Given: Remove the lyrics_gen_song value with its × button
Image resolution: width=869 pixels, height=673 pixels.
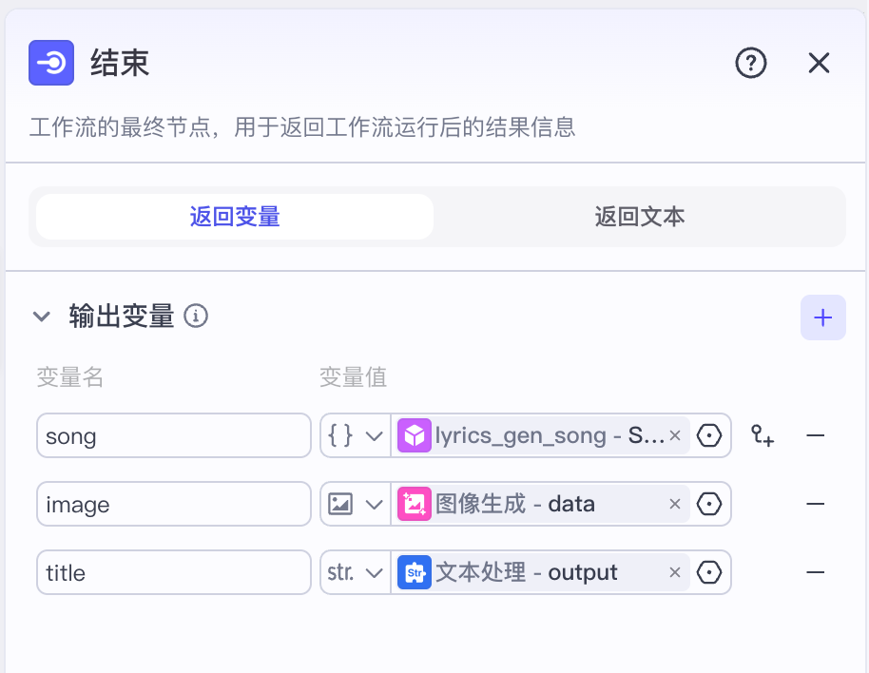Looking at the screenshot, I should point(674,435).
